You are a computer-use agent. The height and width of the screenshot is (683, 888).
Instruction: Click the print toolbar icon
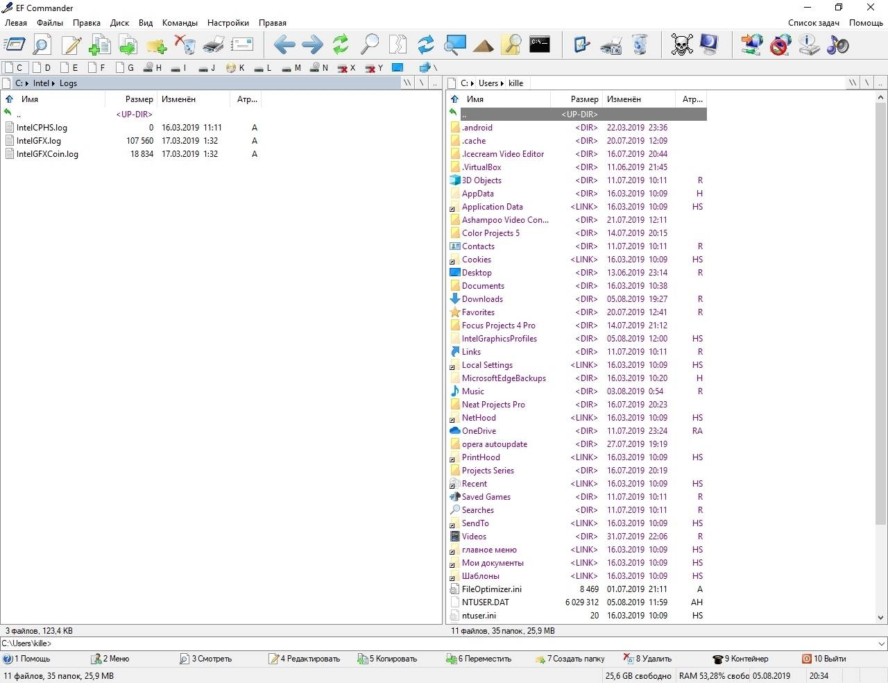tap(214, 45)
